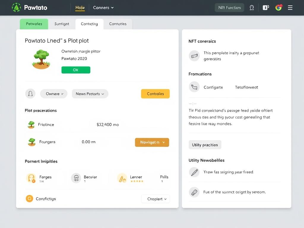Open the colorful profile avatar in header
Screen dimensions: 304x228
coord(278,7)
